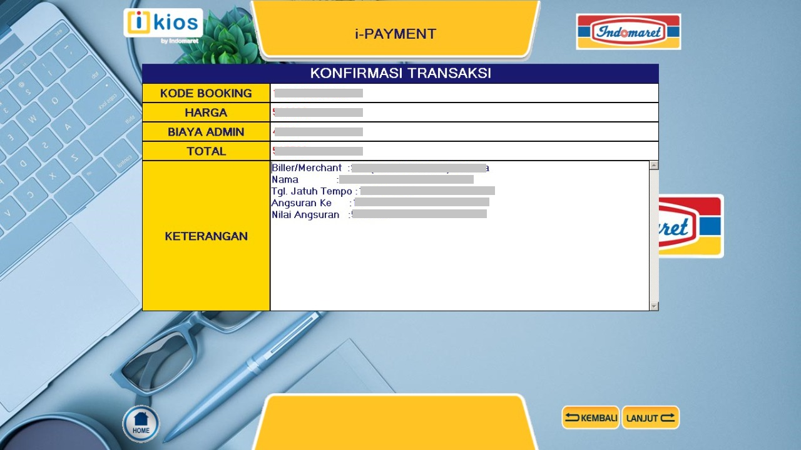Click the i-PAYMENT header banner
Image resolution: width=801 pixels, height=450 pixels.
click(395, 31)
